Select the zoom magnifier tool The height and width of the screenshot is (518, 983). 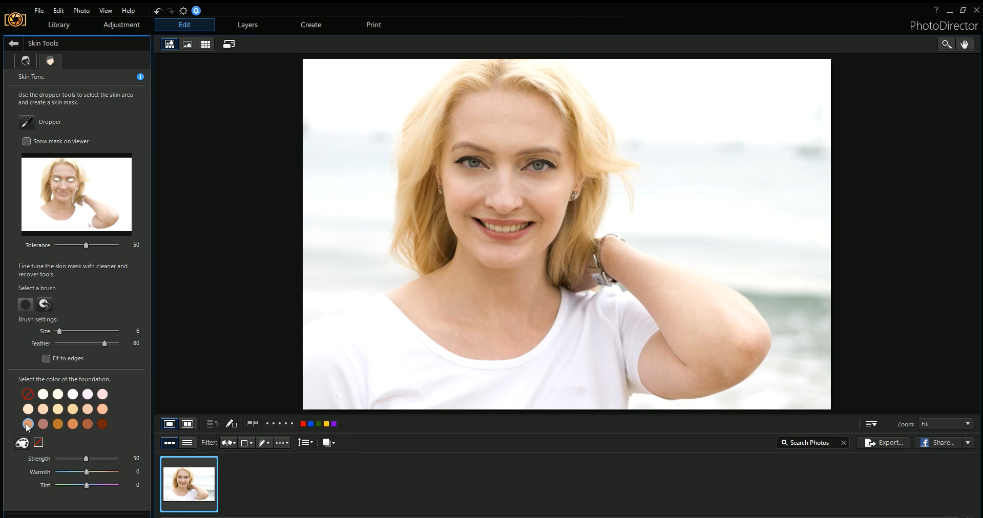(947, 45)
